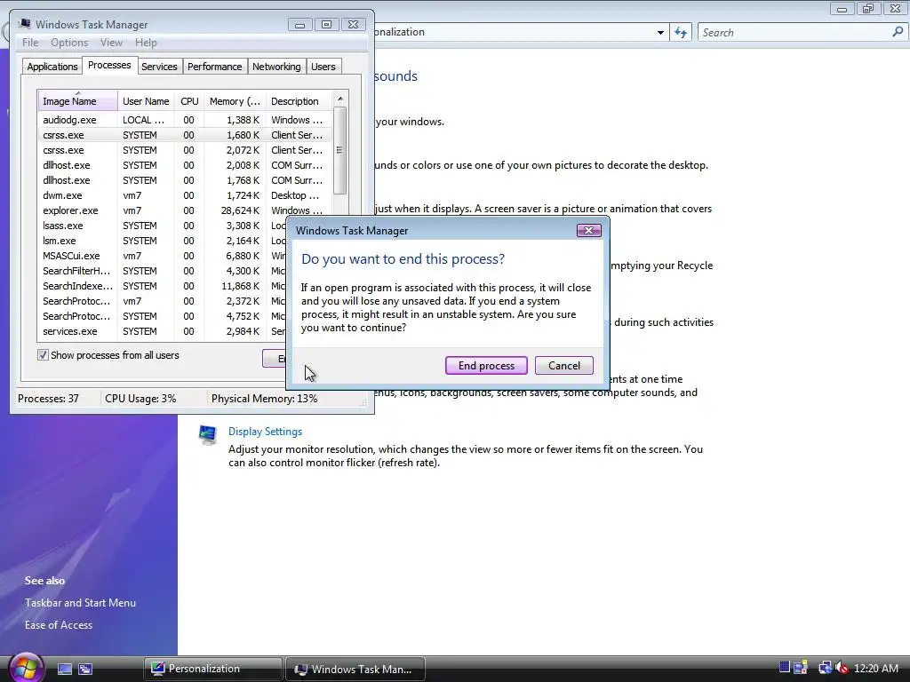Screen dimensions: 910x682
Task: Click the Display Settings monitor icon
Action: coord(207,434)
